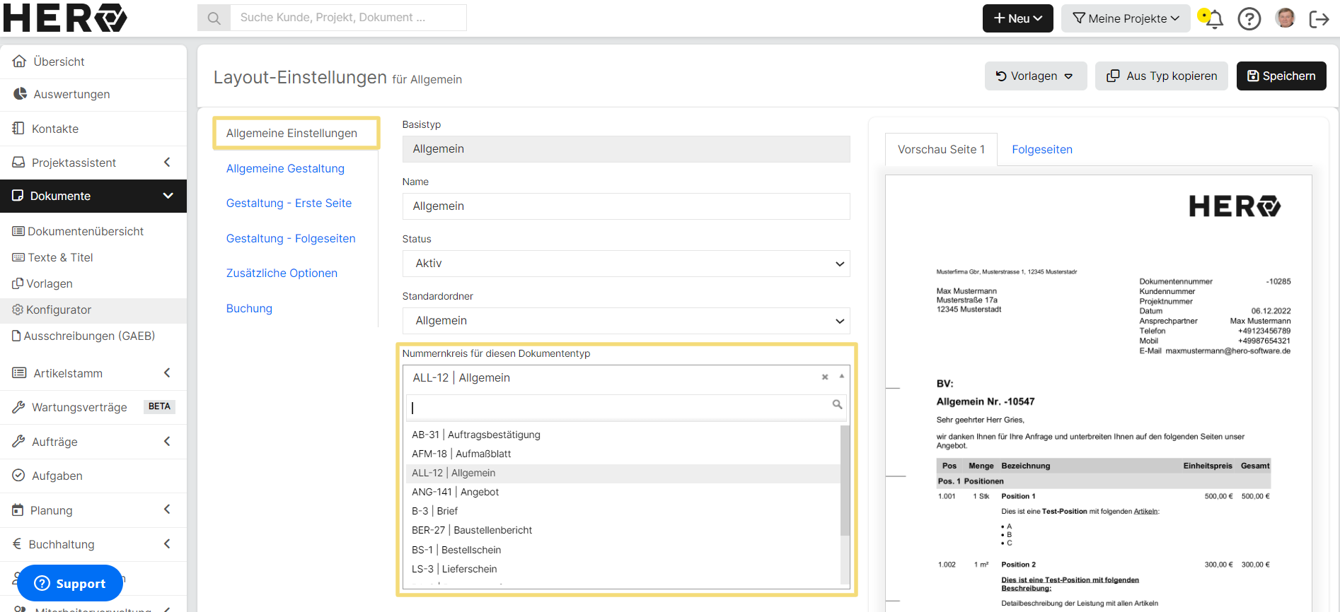Choose ALL-12 | Allgemein list option
This screenshot has height=612, width=1340.
click(x=621, y=473)
